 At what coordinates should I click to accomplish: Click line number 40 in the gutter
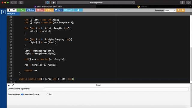11,65
